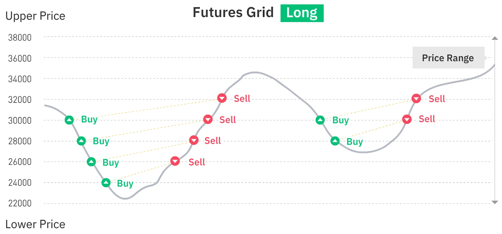Viewport: 502px width, 234px height.
Task: Click the 38000 axis label
Action: coord(20,38)
